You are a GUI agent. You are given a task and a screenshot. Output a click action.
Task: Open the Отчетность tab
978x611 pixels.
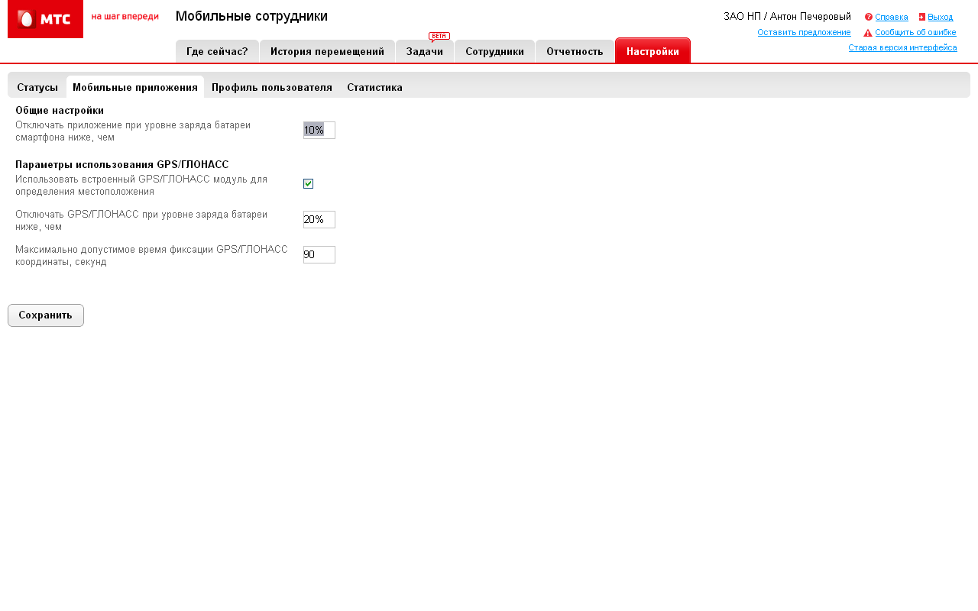pos(575,51)
